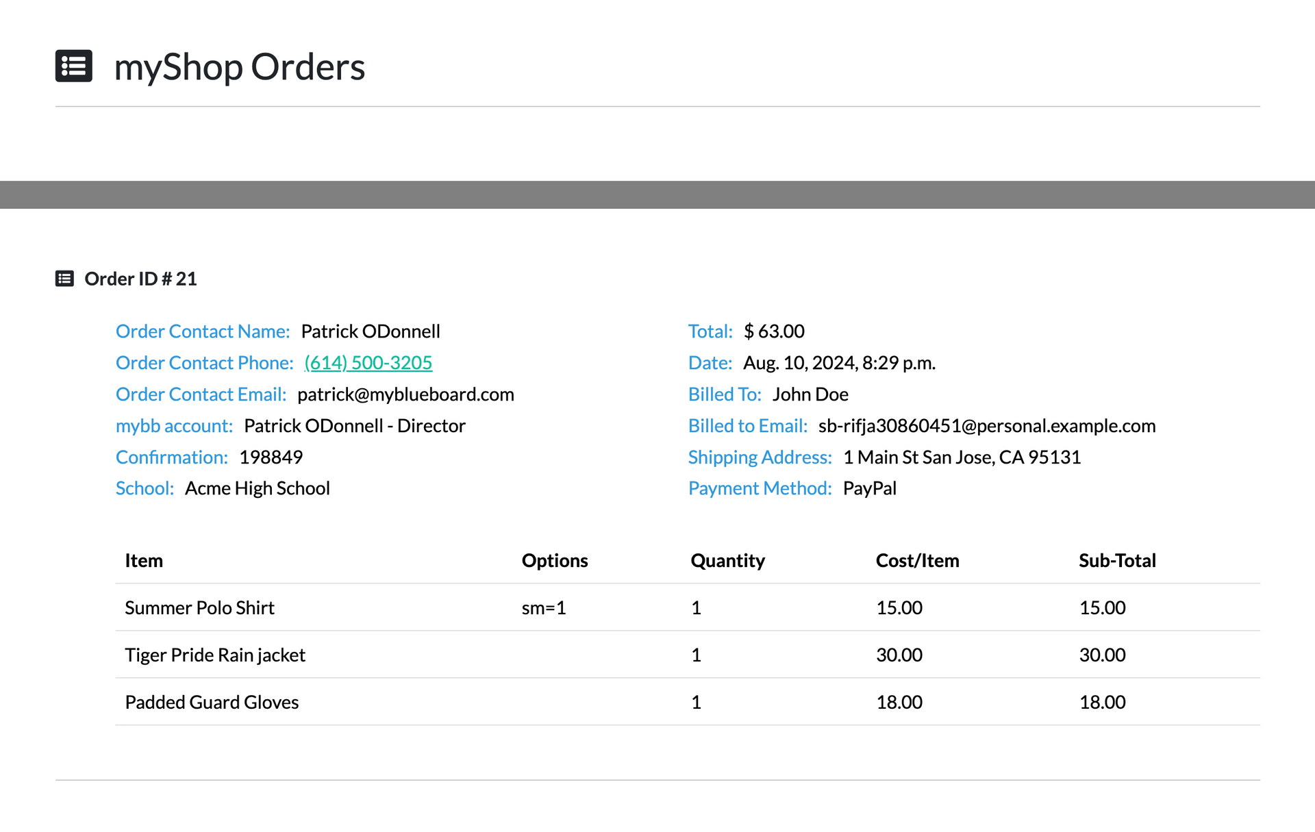Click the Item column header
1315x832 pixels.
(x=144, y=561)
